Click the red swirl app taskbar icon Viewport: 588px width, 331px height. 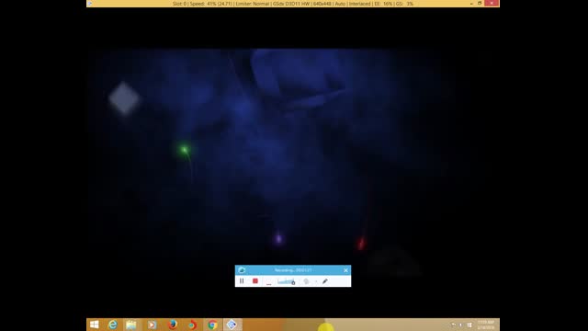point(192,325)
